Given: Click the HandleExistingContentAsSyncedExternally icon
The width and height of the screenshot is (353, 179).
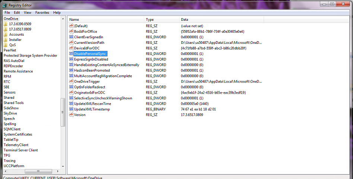Looking at the screenshot, I should coord(71,65).
